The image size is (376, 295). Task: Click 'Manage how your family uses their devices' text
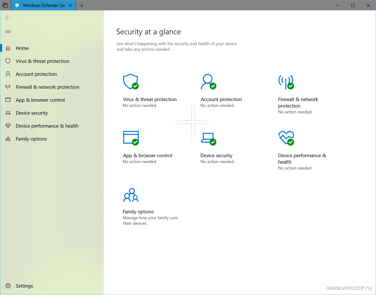[x=150, y=220]
